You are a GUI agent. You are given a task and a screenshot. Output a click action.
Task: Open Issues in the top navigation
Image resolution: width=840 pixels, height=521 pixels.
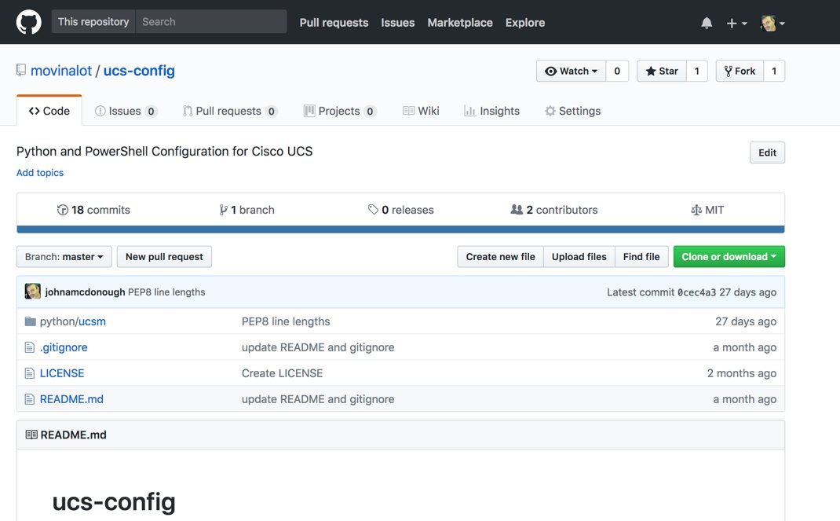coord(397,23)
